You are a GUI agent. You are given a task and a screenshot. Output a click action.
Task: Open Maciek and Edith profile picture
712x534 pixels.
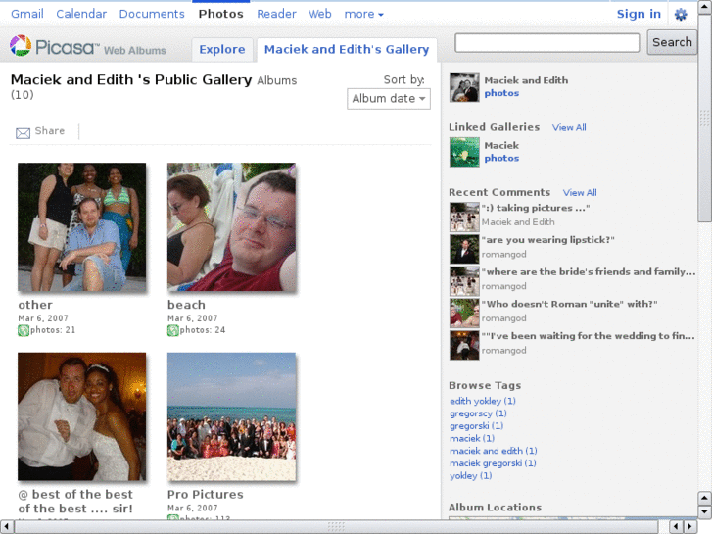click(464, 87)
